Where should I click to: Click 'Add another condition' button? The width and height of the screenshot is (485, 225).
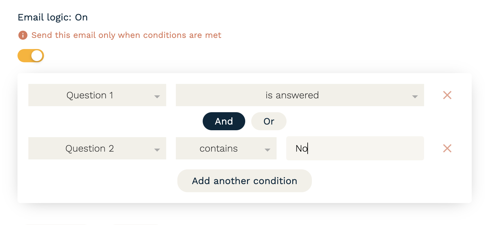pyautogui.click(x=244, y=181)
